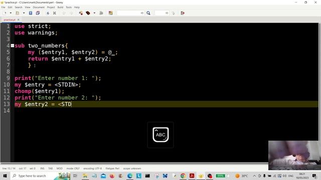Click 'mode: CRLF' status bar entry

[x=73, y=168]
